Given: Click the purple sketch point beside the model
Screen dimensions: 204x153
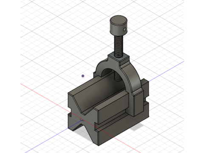Looking at the screenshot, I should pyautogui.click(x=83, y=76).
